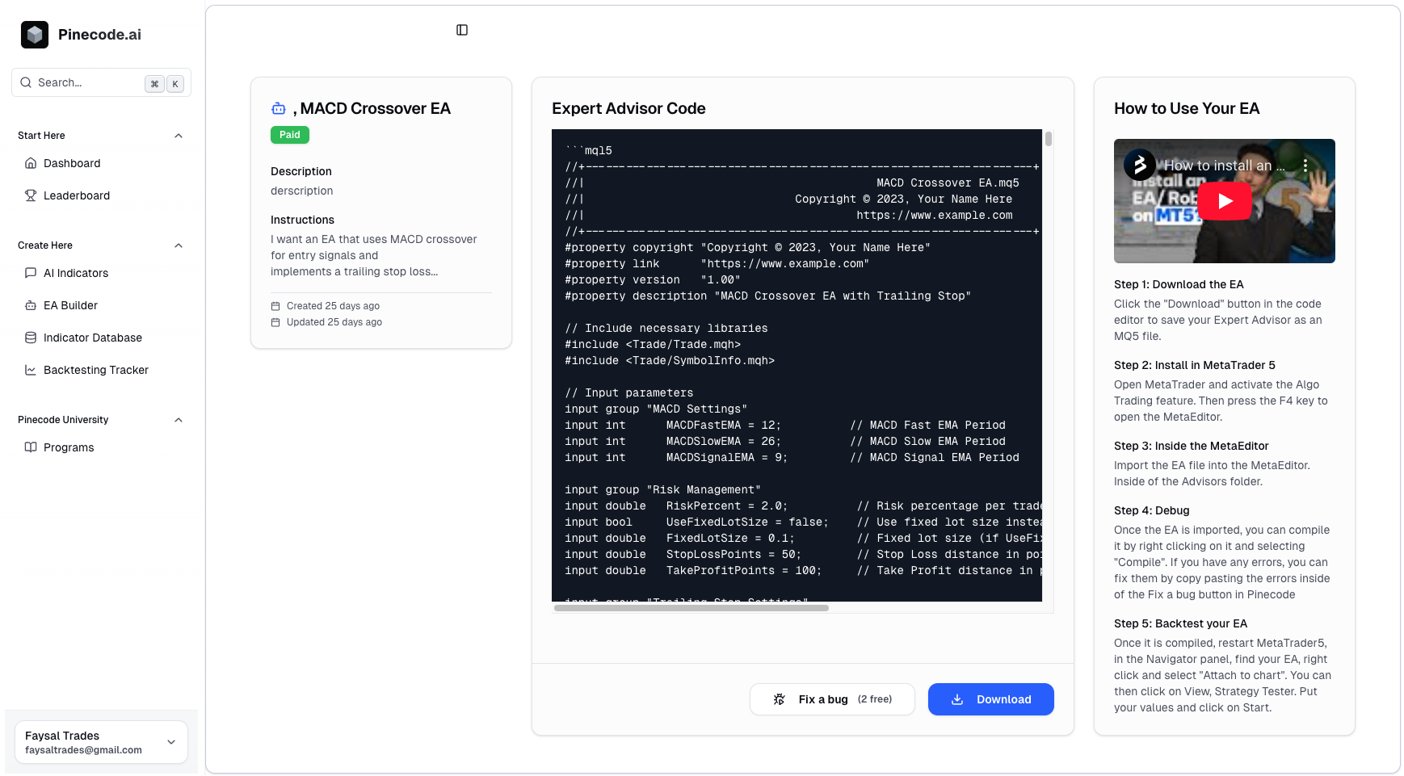Click the calendar icon next to Updated date
This screenshot has width=1404, height=776.
[x=275, y=322]
